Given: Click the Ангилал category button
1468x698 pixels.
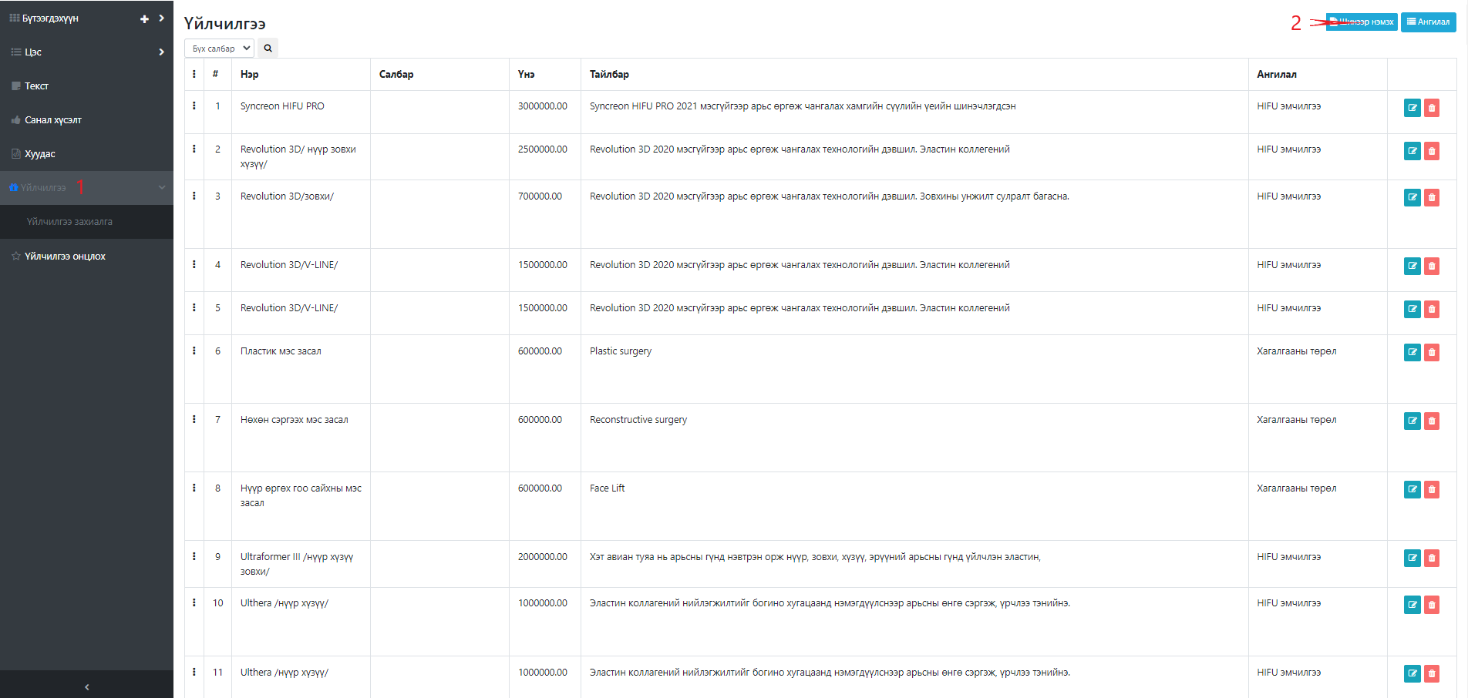Looking at the screenshot, I should point(1428,22).
